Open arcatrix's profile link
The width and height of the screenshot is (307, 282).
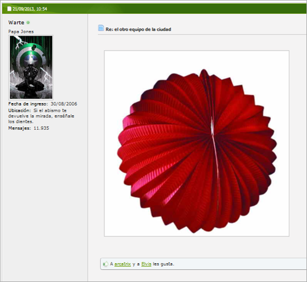[122, 264]
